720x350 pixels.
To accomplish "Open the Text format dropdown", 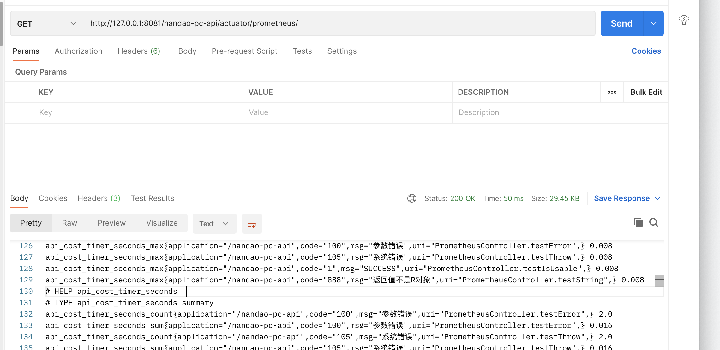I will tap(214, 224).
